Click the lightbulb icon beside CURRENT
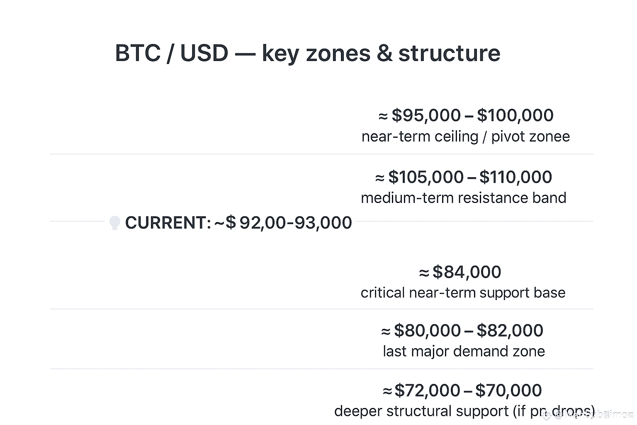 (114, 223)
